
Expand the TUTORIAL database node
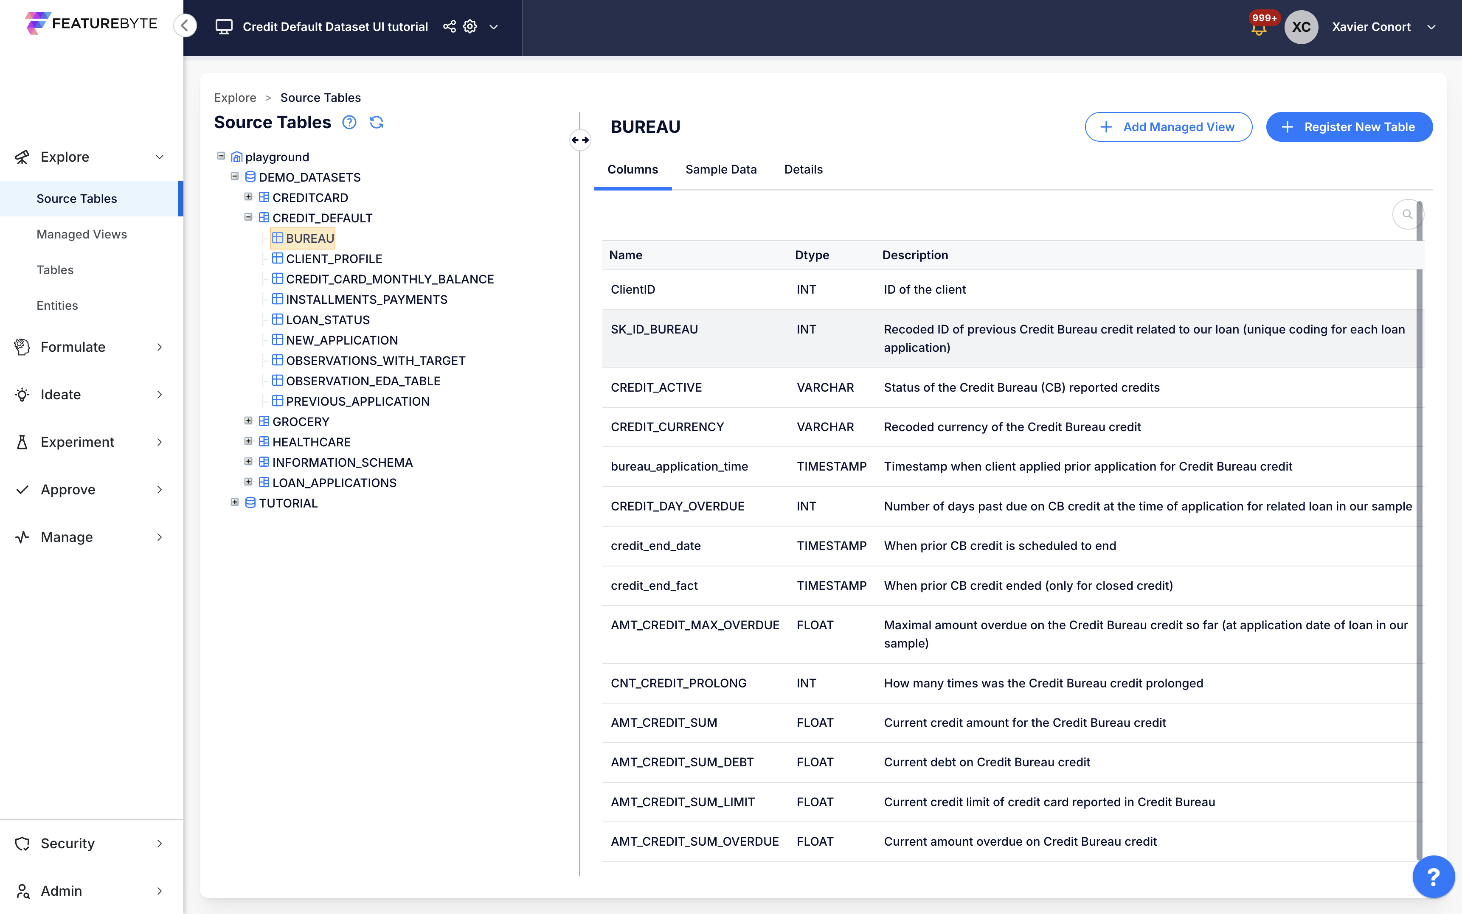235,502
